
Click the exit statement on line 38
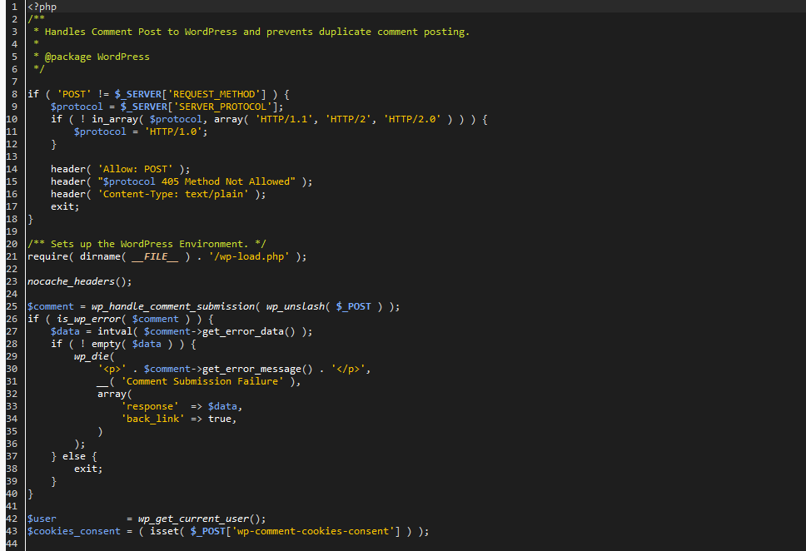pos(87,468)
